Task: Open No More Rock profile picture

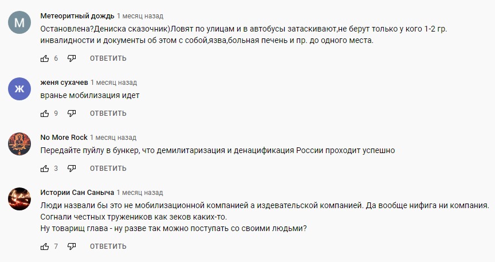Action: click(x=19, y=144)
